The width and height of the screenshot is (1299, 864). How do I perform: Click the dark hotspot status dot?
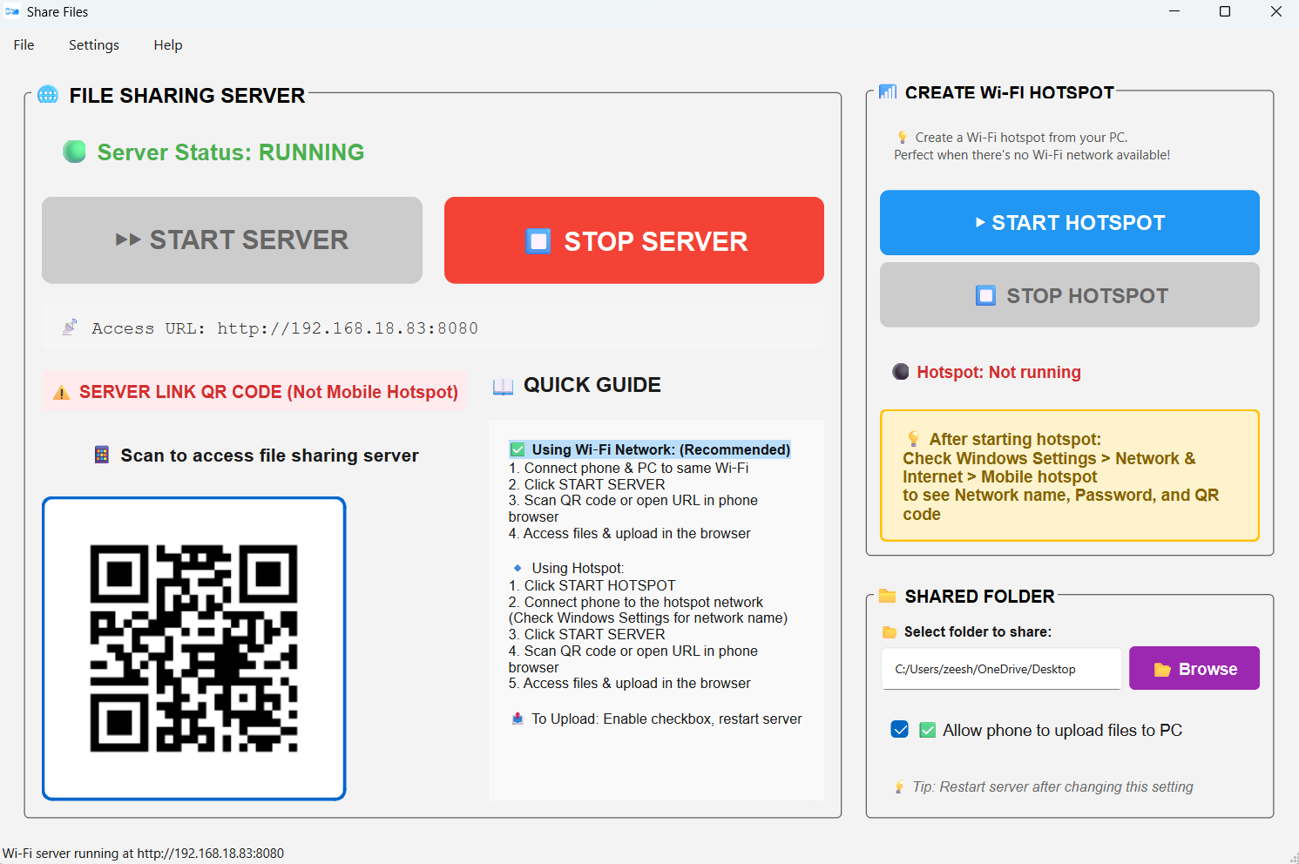tap(900, 371)
